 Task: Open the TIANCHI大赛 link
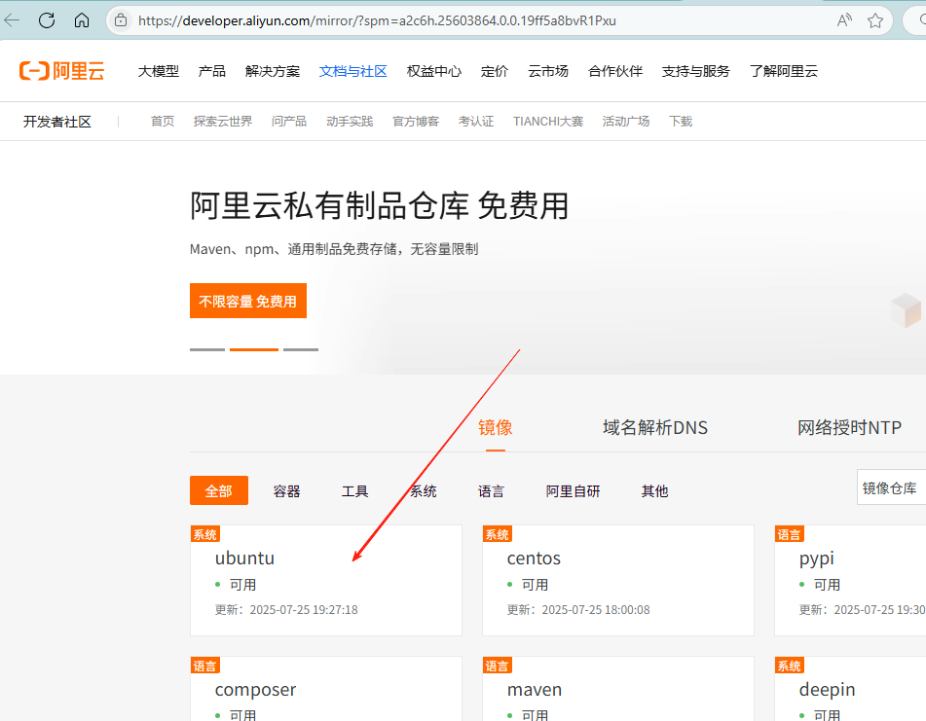(548, 122)
